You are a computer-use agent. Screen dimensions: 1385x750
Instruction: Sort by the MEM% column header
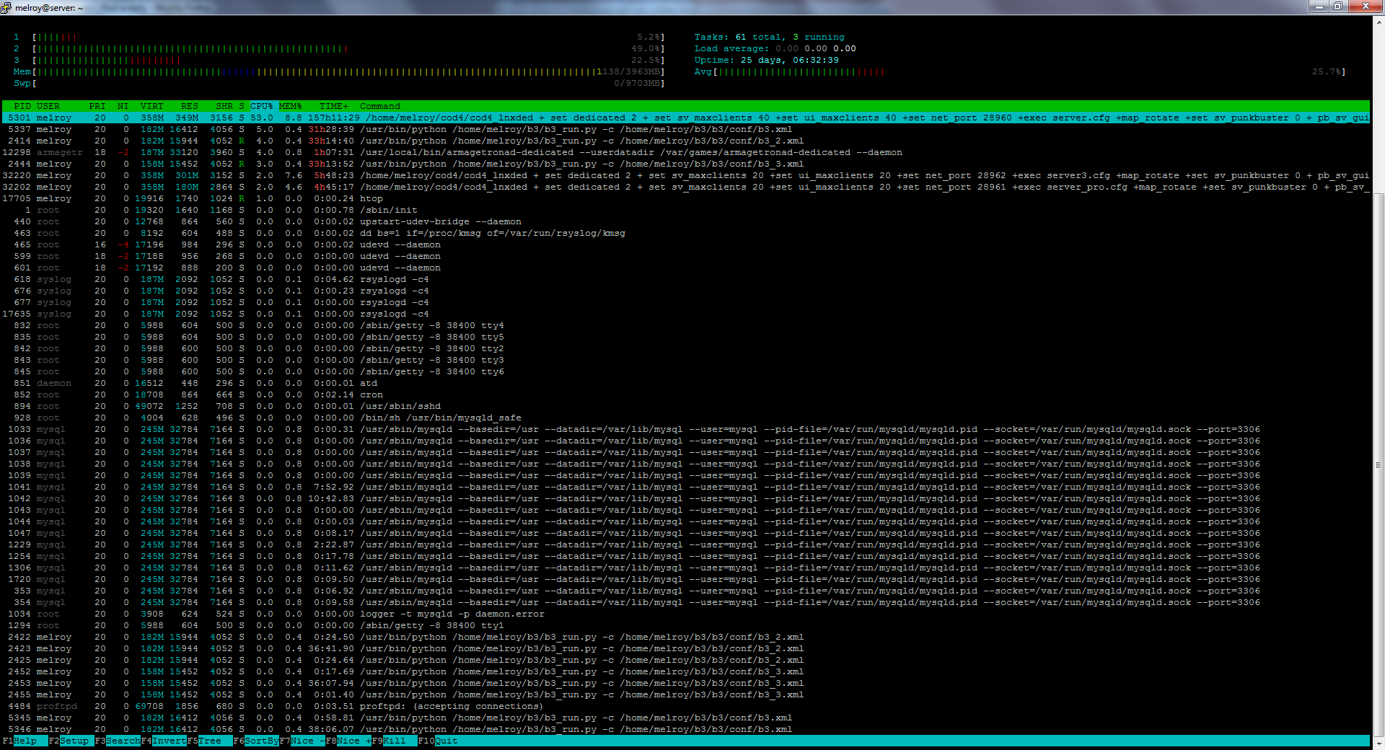pos(291,106)
